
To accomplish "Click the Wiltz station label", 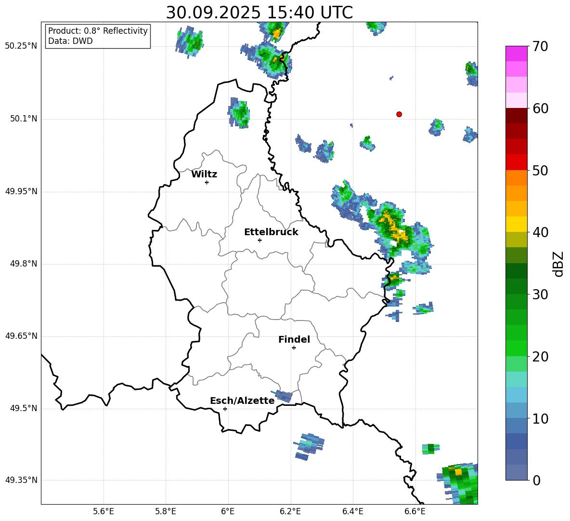I will coord(204,174).
